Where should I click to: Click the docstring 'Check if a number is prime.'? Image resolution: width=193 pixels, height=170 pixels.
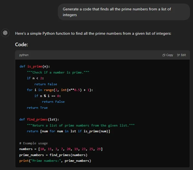click(x=58, y=72)
